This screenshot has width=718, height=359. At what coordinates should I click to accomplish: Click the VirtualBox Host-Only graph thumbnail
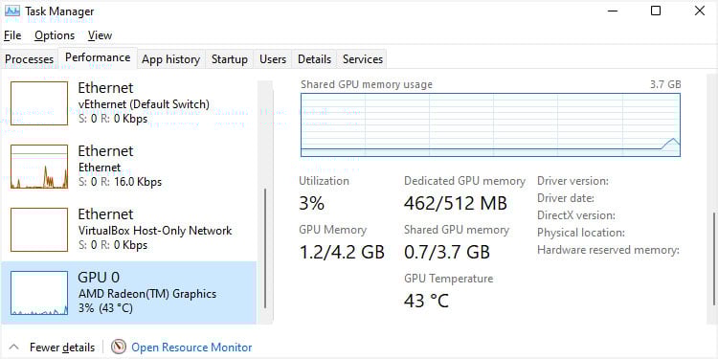tap(39, 230)
